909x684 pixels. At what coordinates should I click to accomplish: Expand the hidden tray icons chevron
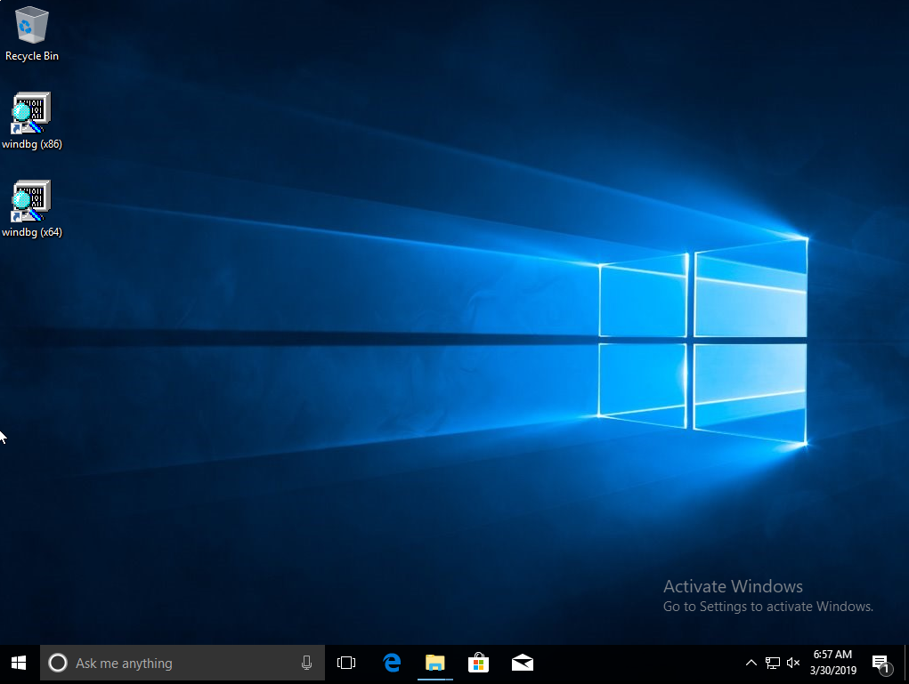(751, 663)
